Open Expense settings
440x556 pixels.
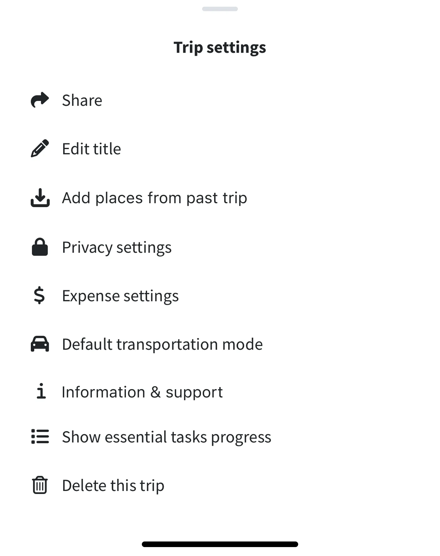(120, 296)
